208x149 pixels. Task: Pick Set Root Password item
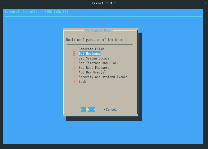tap(91, 68)
